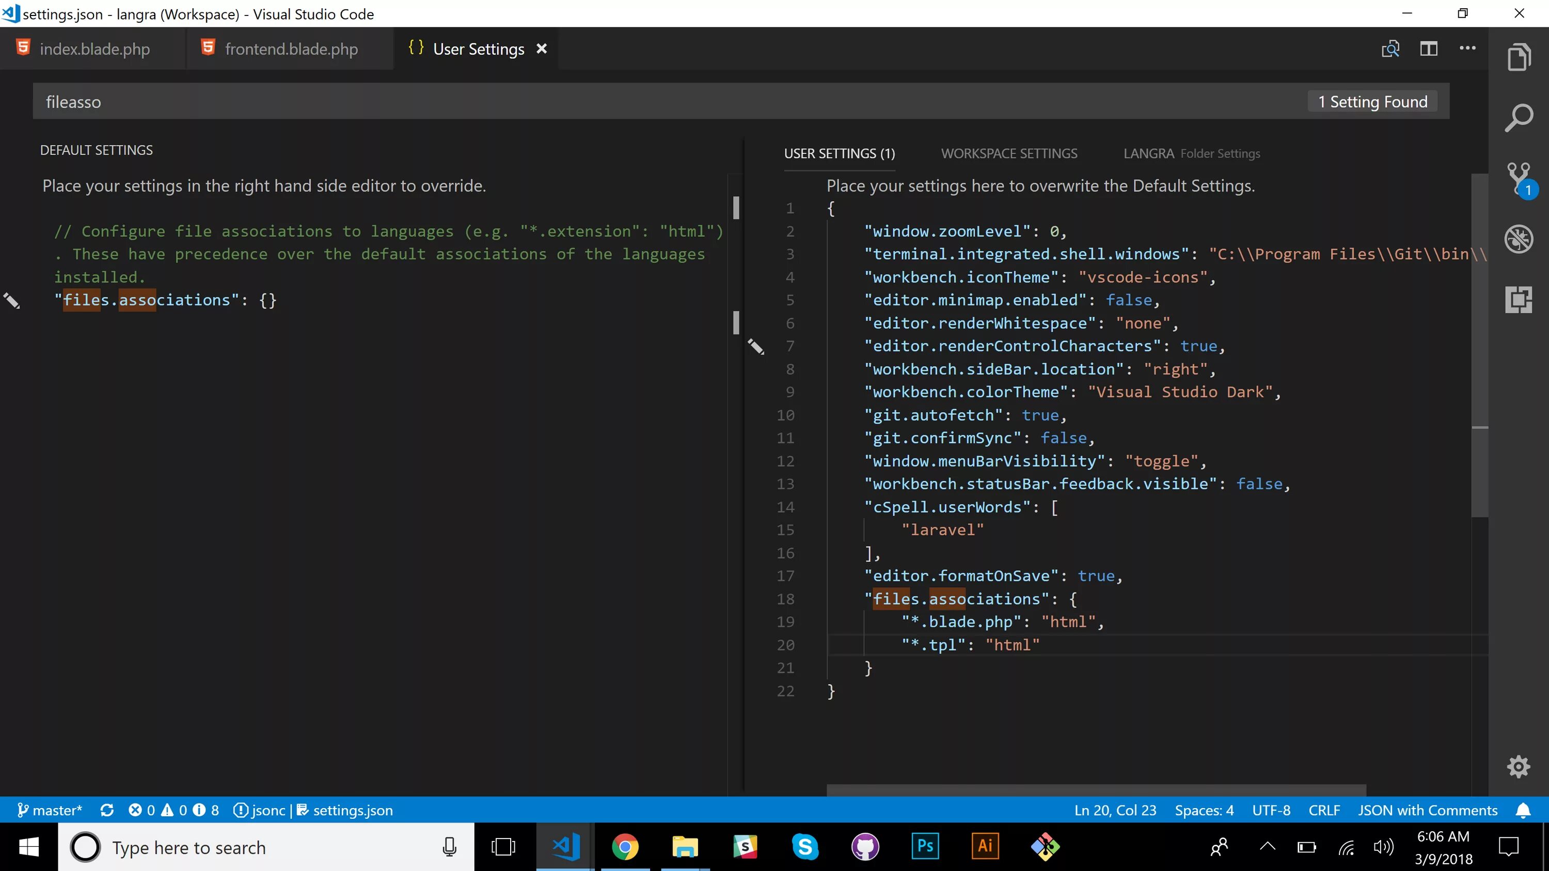Click the pencil edit icon beside files.associations default
This screenshot has width=1549, height=871.
[x=12, y=300]
